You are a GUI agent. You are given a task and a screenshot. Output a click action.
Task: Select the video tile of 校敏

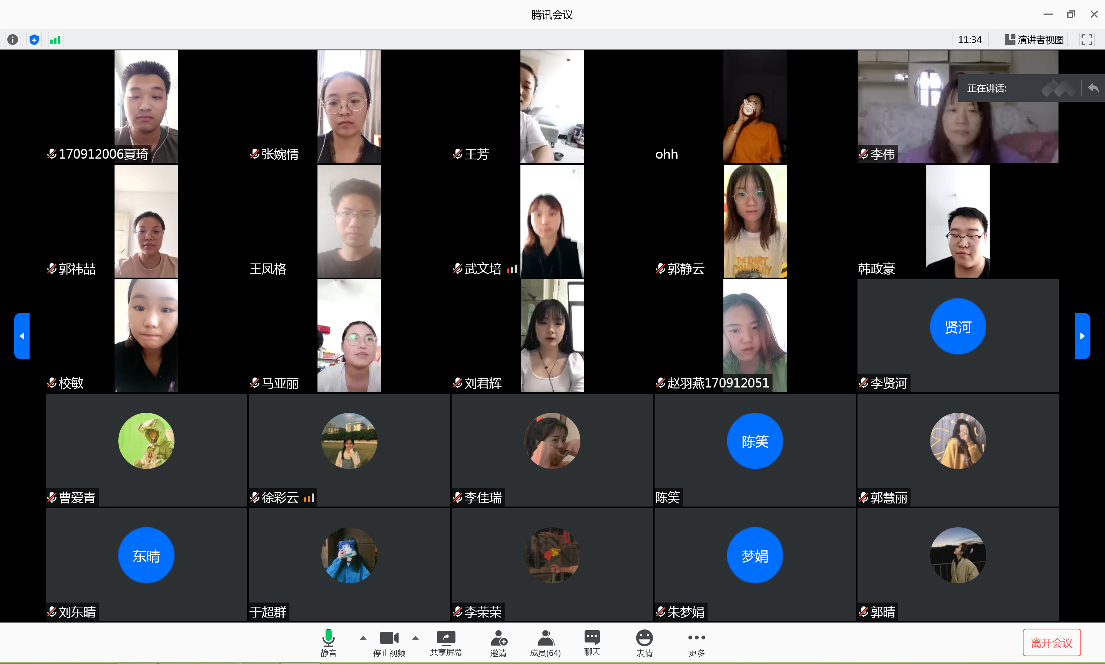click(146, 336)
